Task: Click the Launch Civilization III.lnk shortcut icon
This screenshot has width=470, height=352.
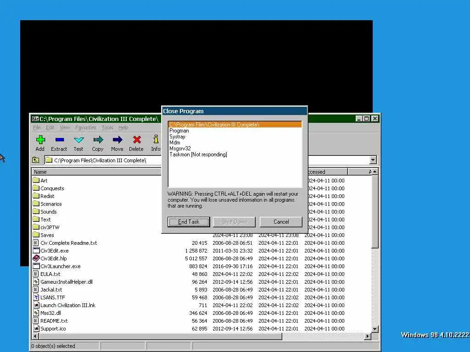Action: click(x=36, y=305)
